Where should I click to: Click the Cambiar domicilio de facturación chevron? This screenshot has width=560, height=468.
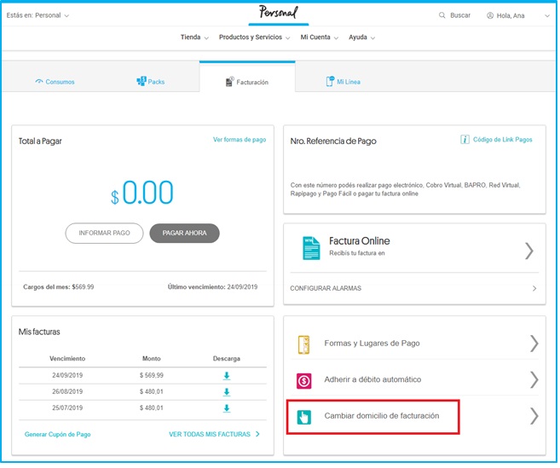pyautogui.click(x=536, y=418)
